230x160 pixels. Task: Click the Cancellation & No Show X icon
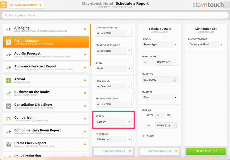point(8,106)
